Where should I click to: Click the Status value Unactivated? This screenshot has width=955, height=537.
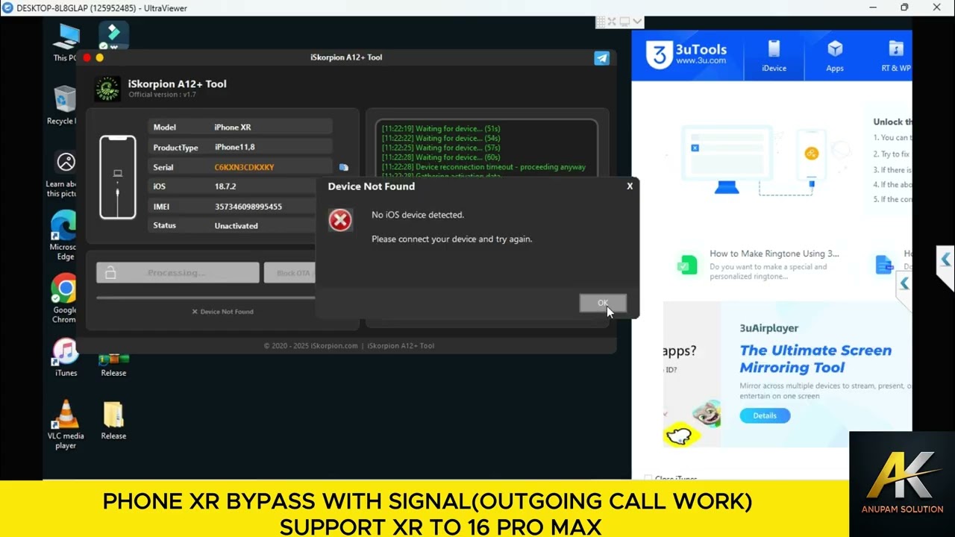coord(236,226)
